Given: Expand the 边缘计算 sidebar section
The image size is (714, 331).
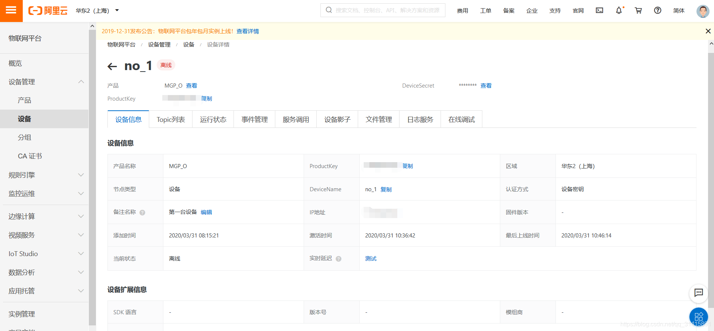Looking at the screenshot, I should click(x=81, y=216).
